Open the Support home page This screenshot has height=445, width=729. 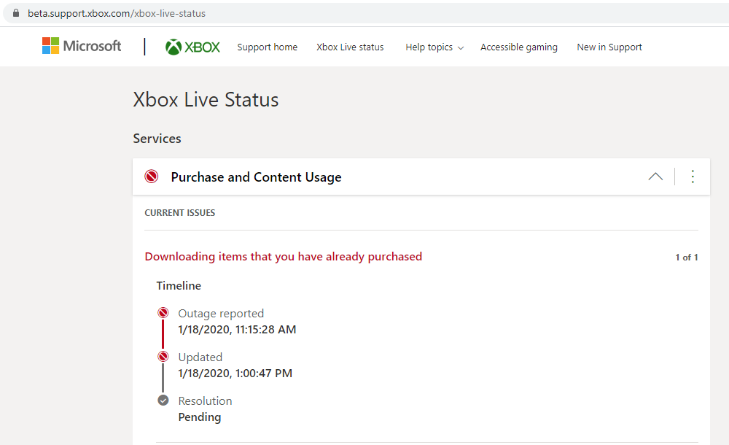[267, 47]
